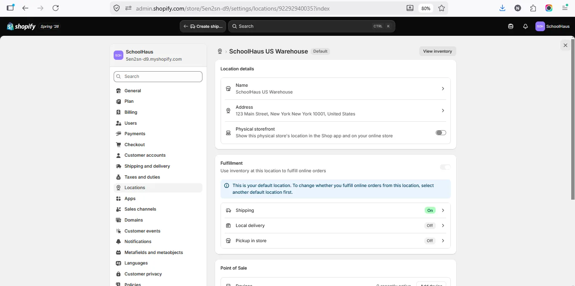Reload the page in browser

click(56, 8)
